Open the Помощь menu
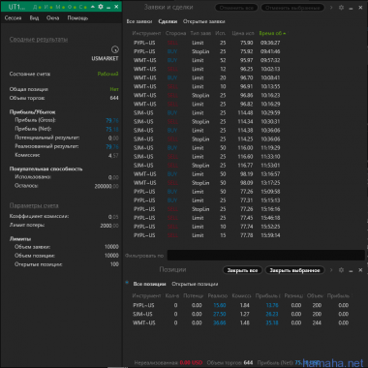Screen dimensions: 368x368 (77, 18)
